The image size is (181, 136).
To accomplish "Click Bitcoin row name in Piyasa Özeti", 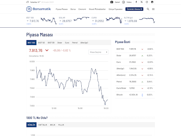I will [119, 95].
